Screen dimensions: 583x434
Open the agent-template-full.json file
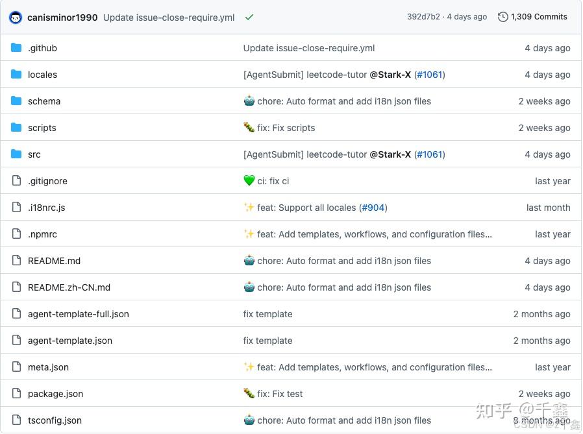tap(78, 314)
